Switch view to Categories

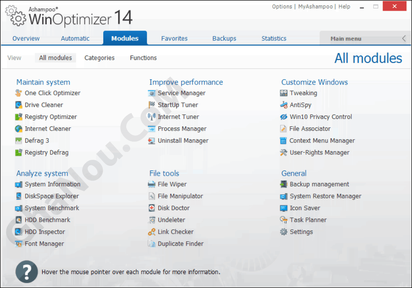[x=99, y=58]
